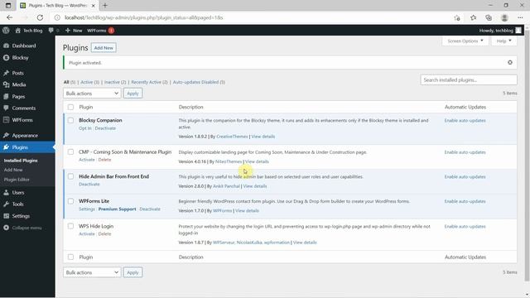Deactivate Hide Admin Bar From Front End
This screenshot has width=530, height=298.
click(x=89, y=185)
